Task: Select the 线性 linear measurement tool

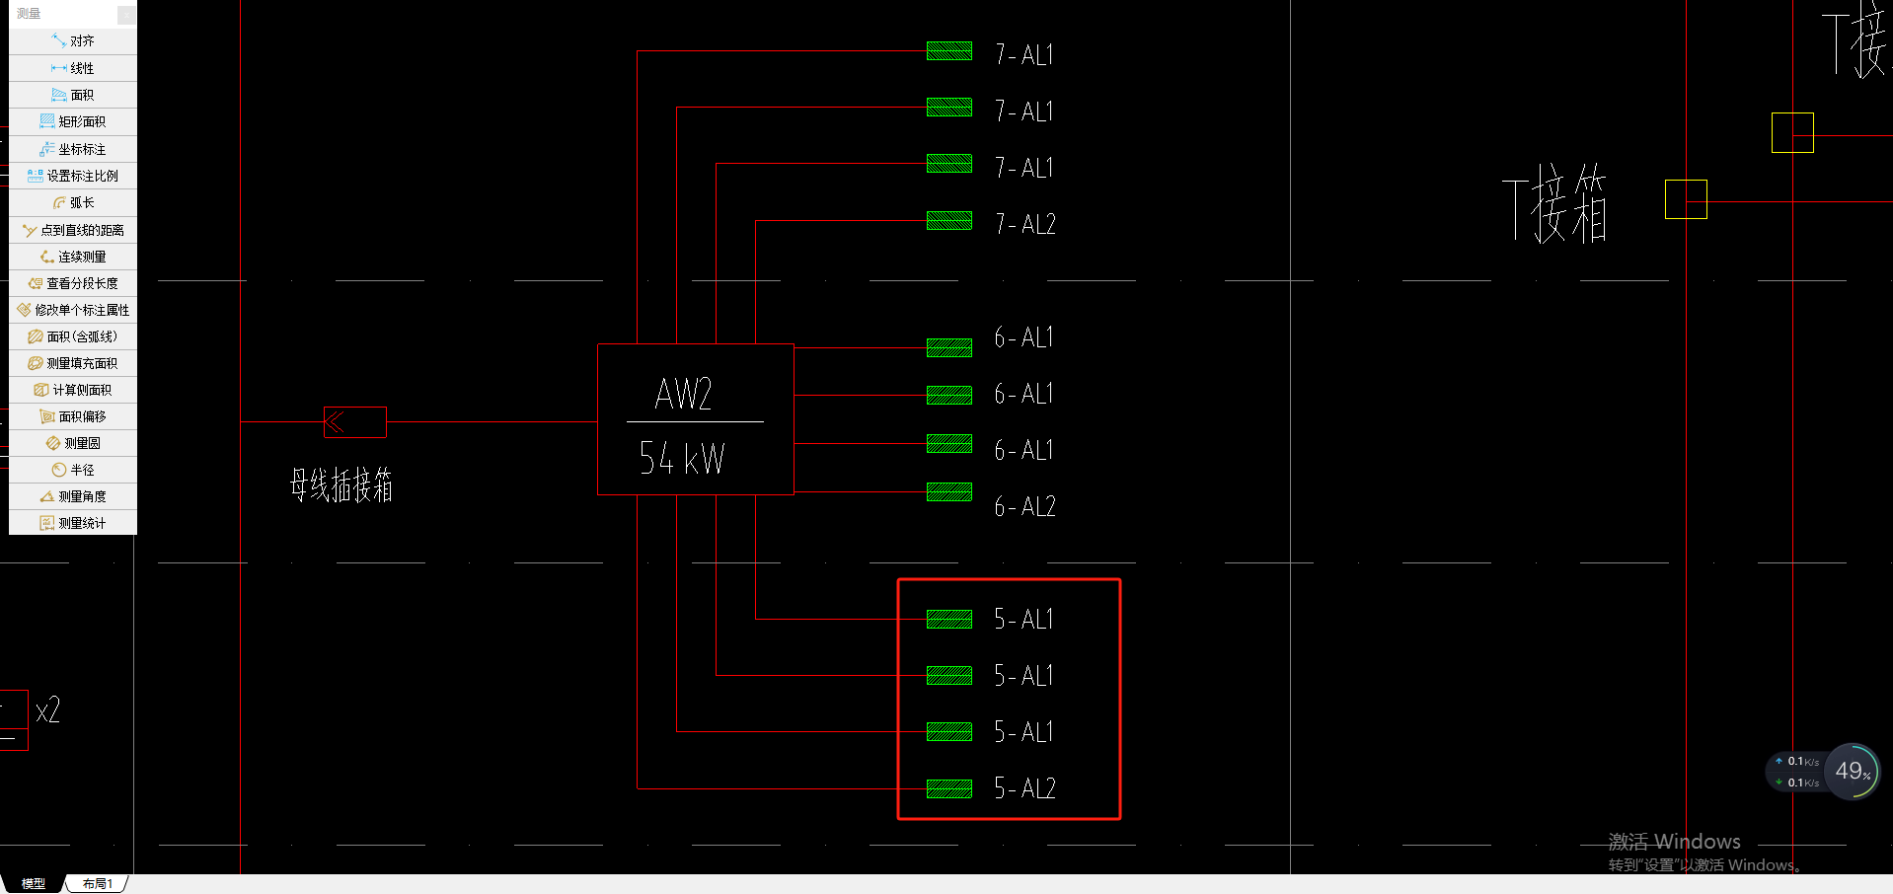Action: (x=73, y=68)
